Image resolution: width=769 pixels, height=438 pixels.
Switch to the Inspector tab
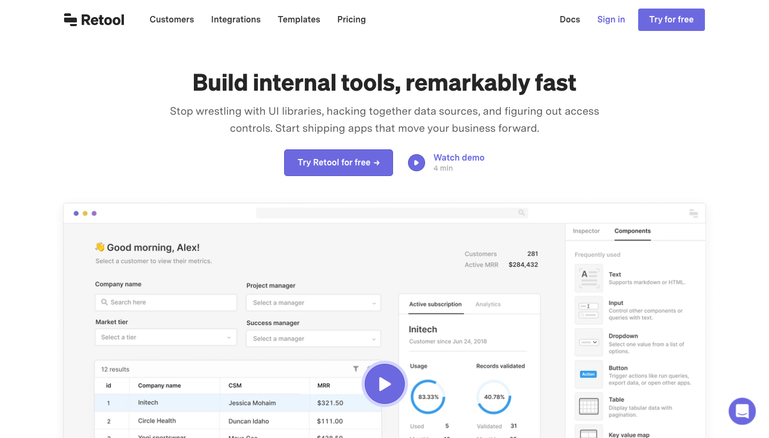pos(586,231)
